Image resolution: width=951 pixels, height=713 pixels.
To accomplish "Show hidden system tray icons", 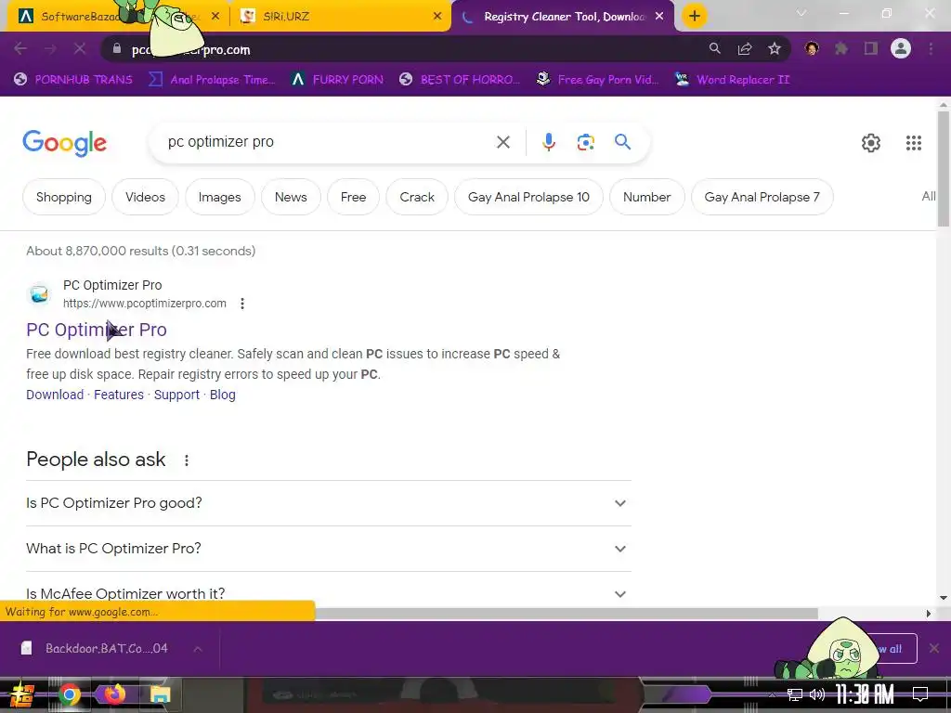I will point(772,694).
